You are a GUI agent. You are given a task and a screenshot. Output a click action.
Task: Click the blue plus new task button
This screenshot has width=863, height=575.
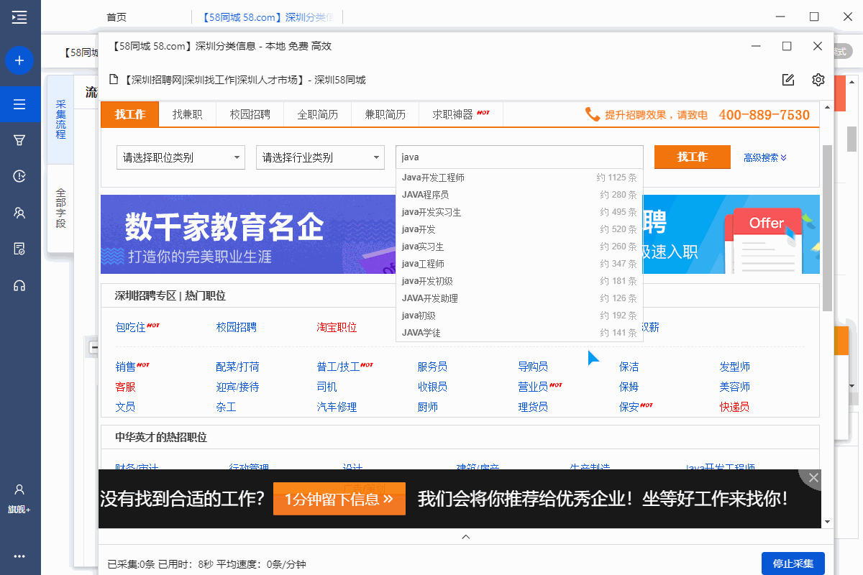(x=19, y=60)
